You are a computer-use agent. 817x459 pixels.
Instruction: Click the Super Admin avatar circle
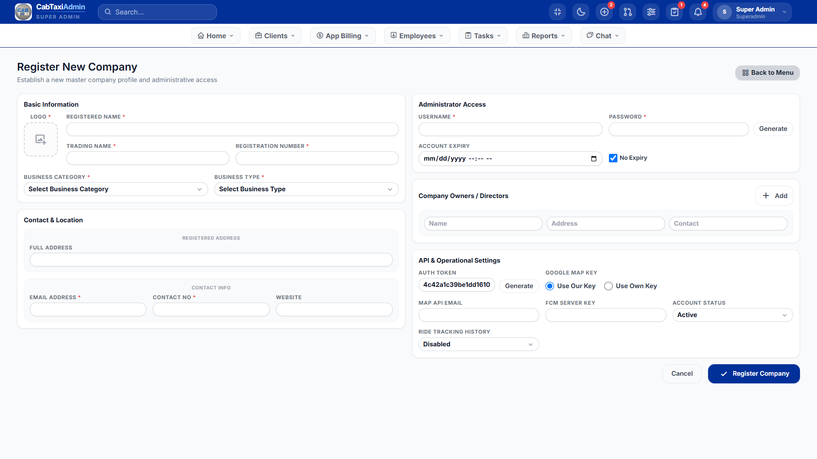724,12
